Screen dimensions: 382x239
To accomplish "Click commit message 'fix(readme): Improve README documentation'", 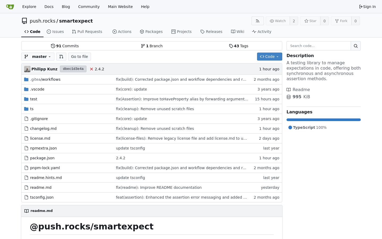I will 159,187.
